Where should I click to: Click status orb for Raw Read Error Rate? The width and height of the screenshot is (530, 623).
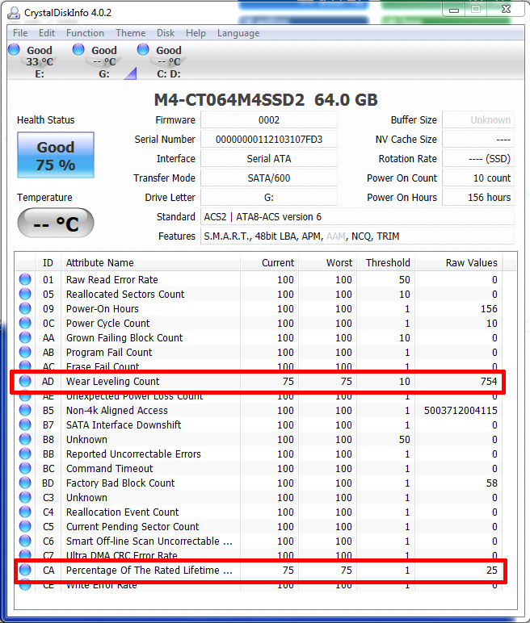(25, 279)
